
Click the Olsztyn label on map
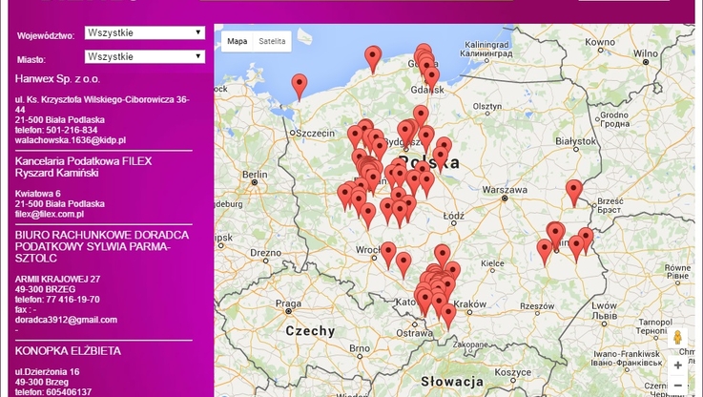click(x=487, y=106)
